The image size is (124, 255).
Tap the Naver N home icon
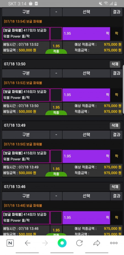[10, 243]
